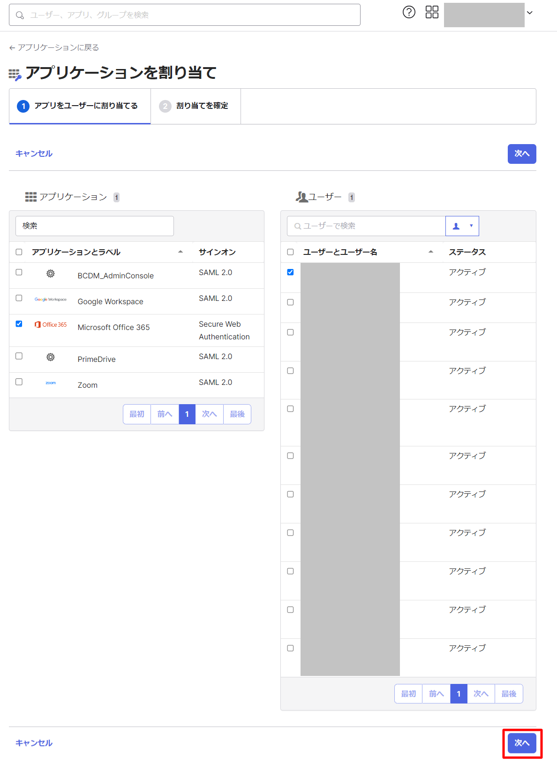Open the apps grid icon

(x=432, y=12)
